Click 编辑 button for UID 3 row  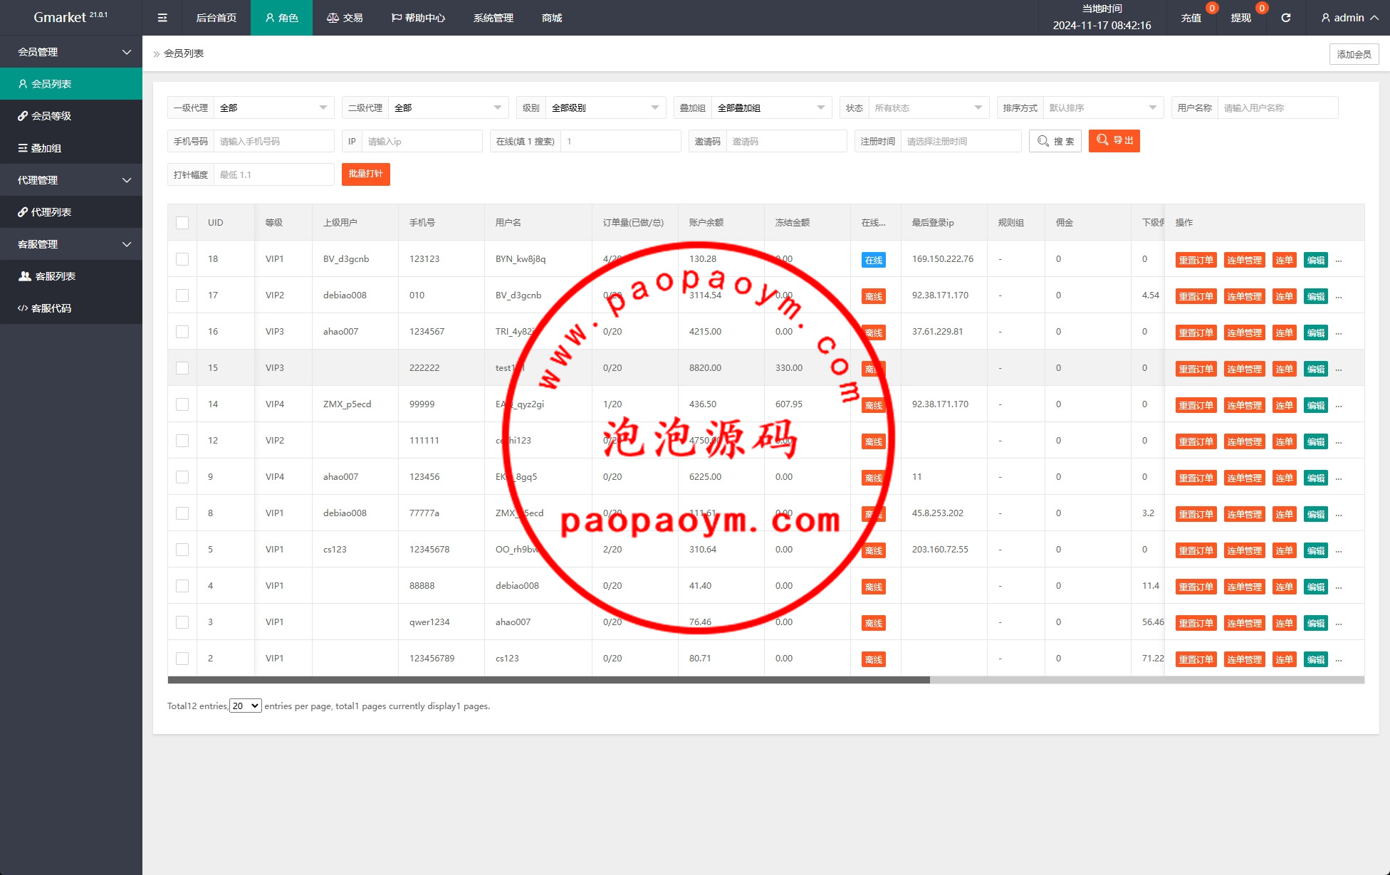1316,623
